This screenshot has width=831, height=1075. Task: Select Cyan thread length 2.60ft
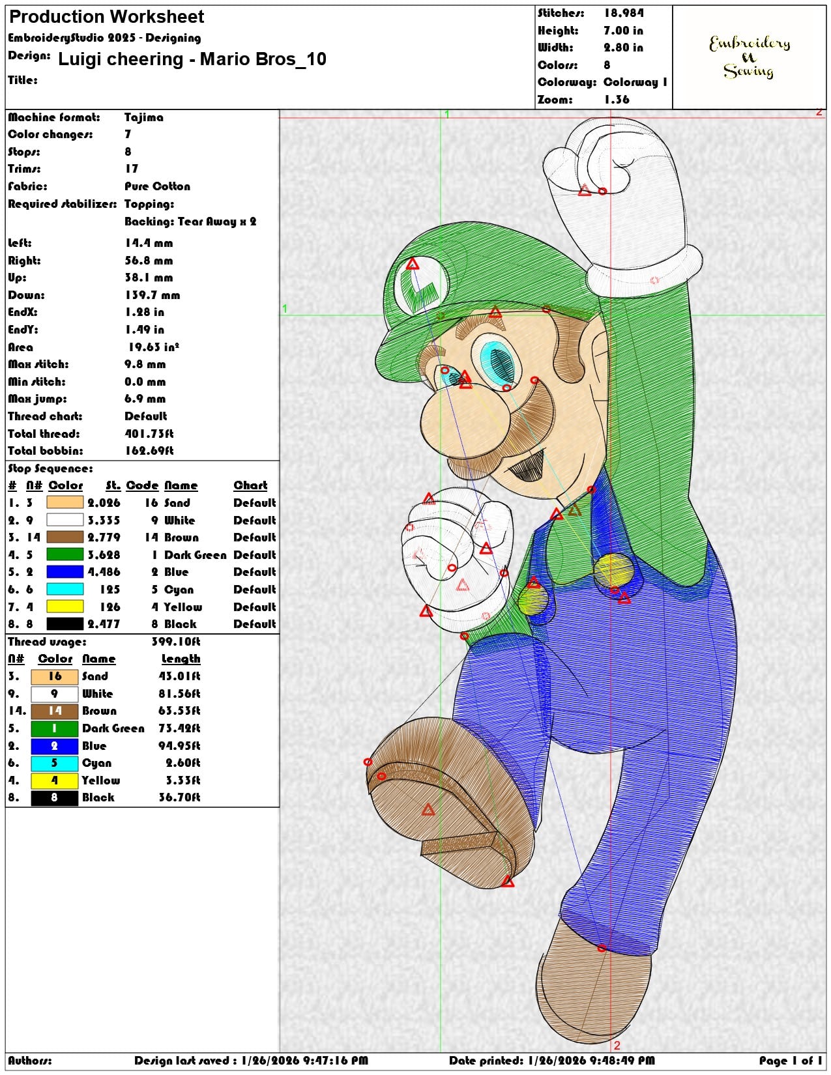tap(183, 763)
